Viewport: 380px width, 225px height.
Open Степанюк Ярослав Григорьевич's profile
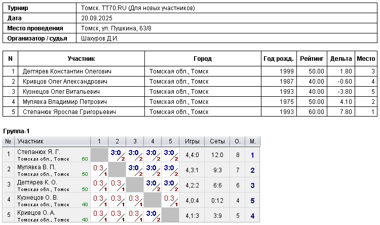click(69, 112)
